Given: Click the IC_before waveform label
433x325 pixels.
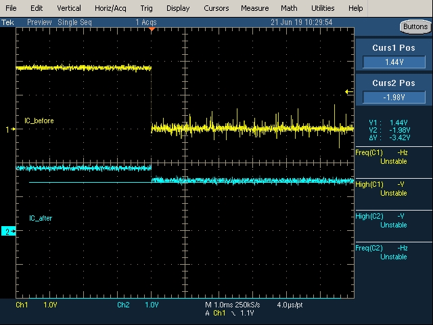Looking at the screenshot, I should pos(39,121).
